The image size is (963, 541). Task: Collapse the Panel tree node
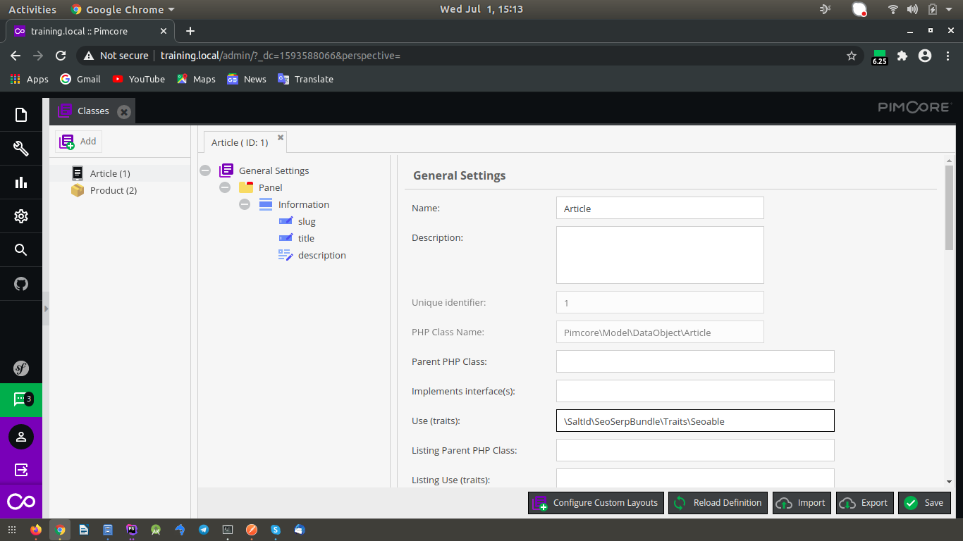tap(225, 187)
